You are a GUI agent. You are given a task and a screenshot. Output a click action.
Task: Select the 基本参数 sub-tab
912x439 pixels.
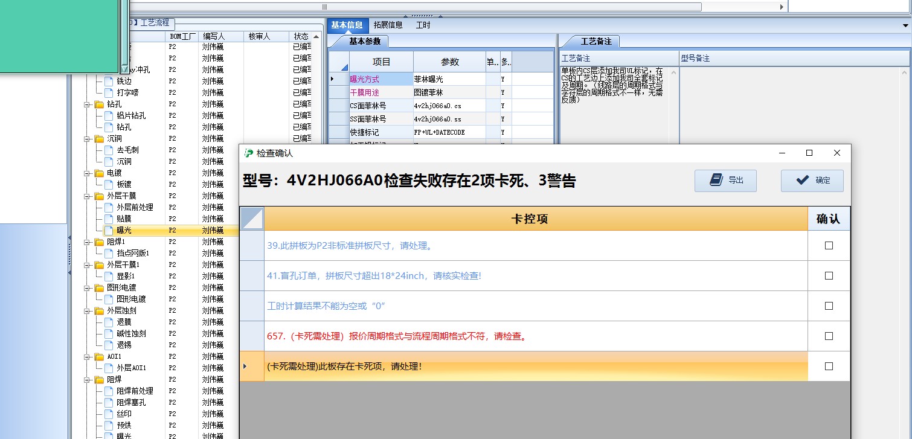365,42
